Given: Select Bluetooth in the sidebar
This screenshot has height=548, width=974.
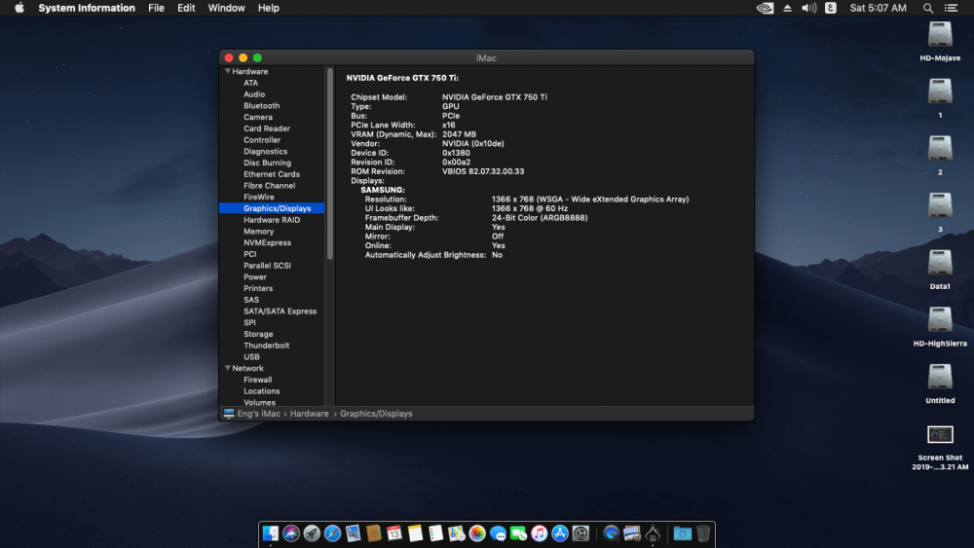Looking at the screenshot, I should click(x=261, y=105).
